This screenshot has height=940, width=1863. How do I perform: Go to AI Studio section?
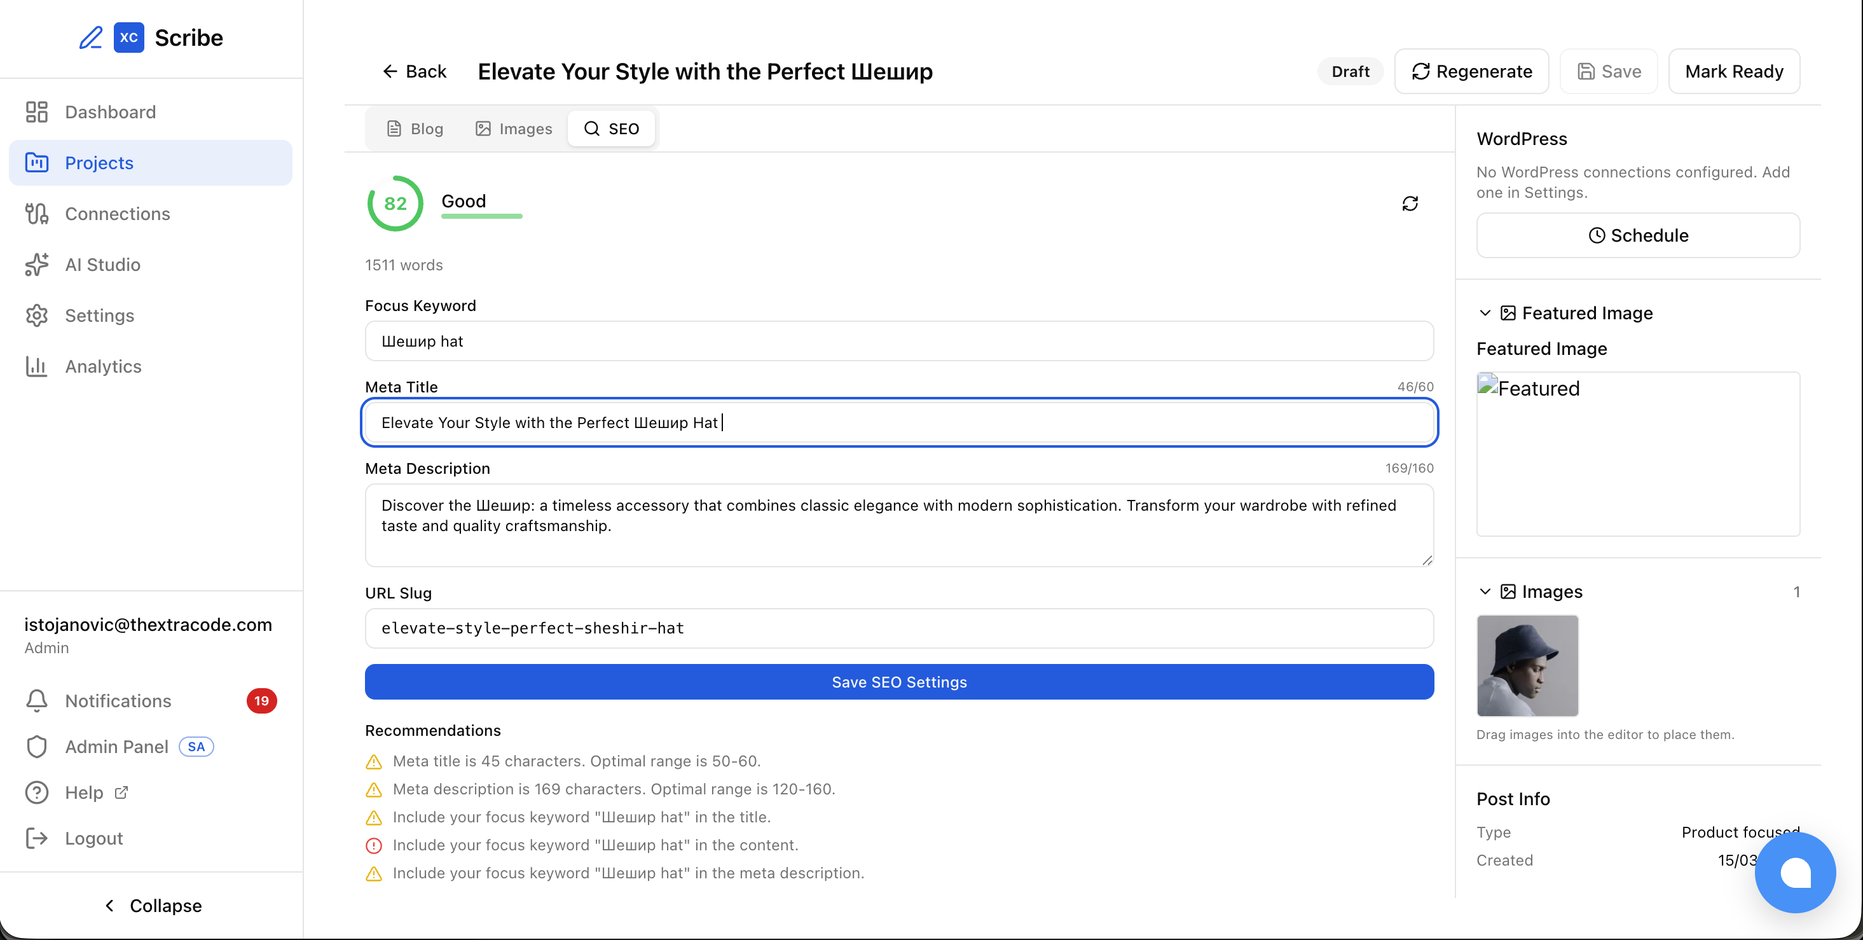click(103, 265)
